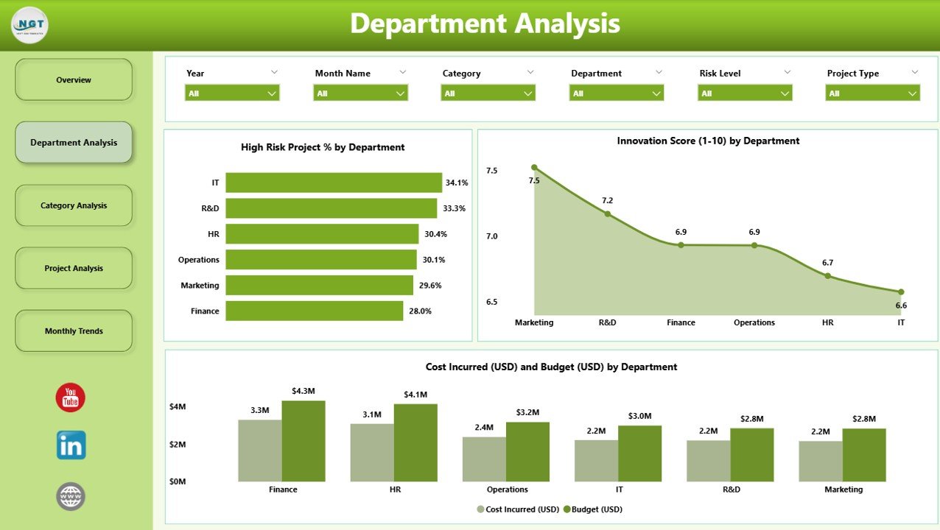Viewport: 940px width, 530px height.
Task: Open the Risk Level dropdown
Action: tap(744, 92)
